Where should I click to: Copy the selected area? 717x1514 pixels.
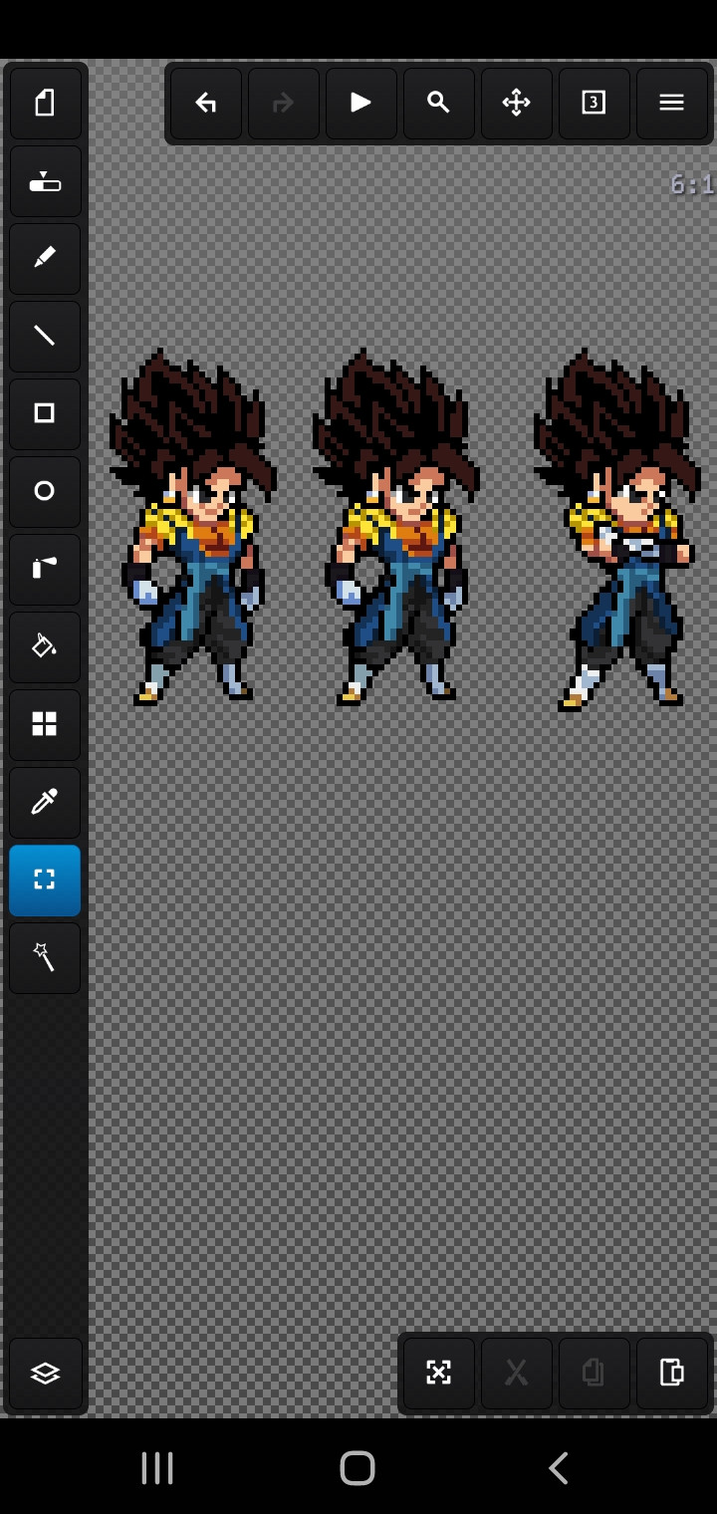click(x=595, y=1373)
